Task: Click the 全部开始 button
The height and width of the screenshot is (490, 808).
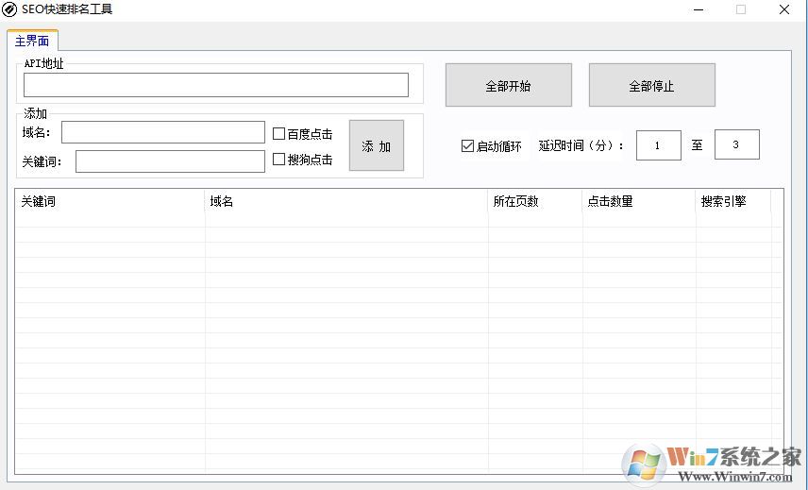Action: coord(508,86)
